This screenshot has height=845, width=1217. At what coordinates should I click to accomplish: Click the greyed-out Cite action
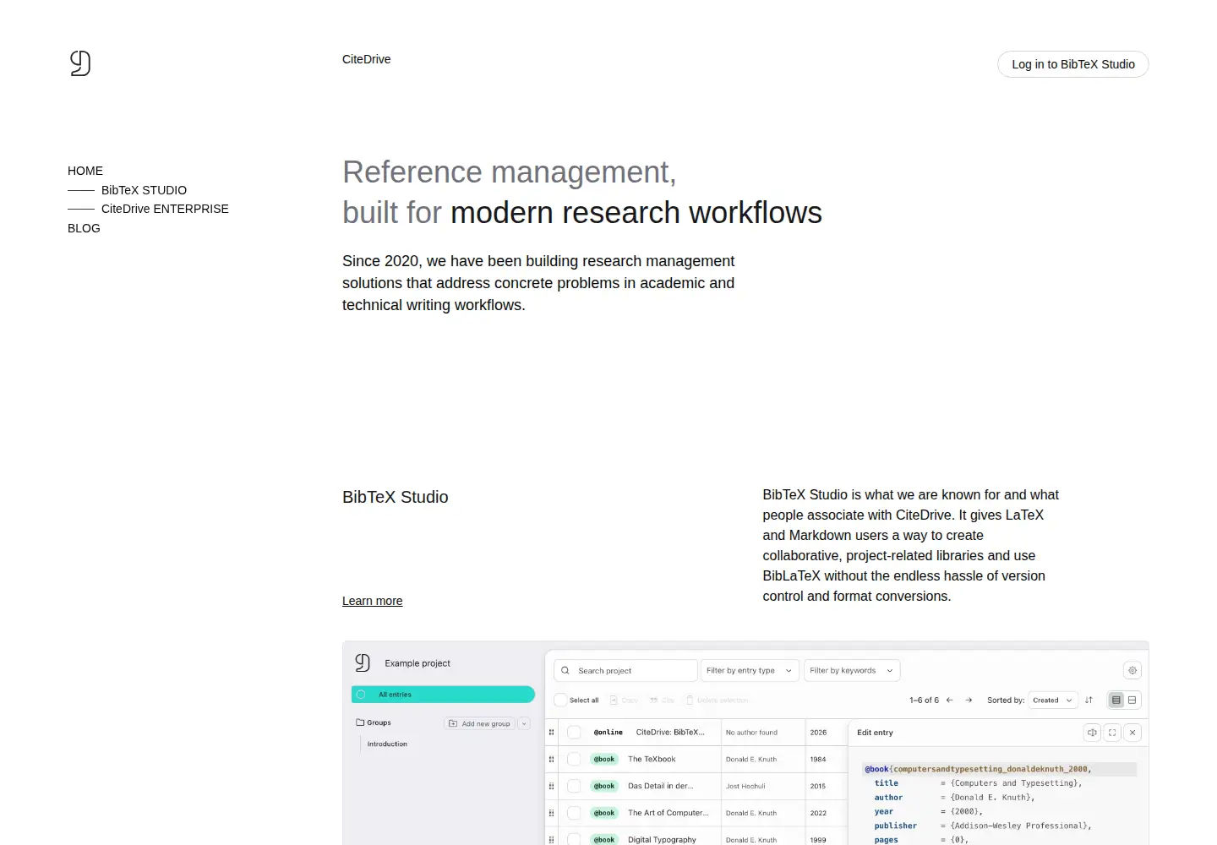tap(662, 700)
